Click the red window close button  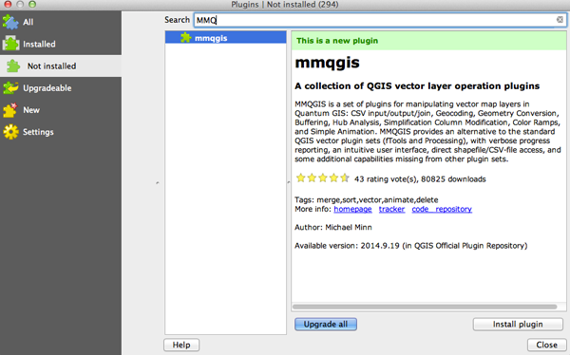[8, 4]
